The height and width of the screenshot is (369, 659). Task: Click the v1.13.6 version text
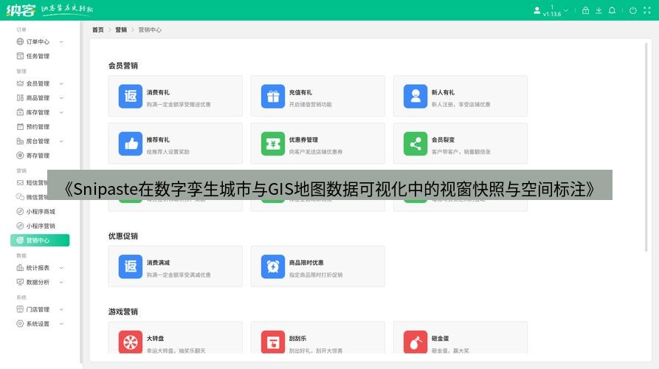click(x=552, y=14)
